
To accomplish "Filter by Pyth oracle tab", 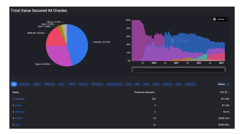I will [129, 84].
